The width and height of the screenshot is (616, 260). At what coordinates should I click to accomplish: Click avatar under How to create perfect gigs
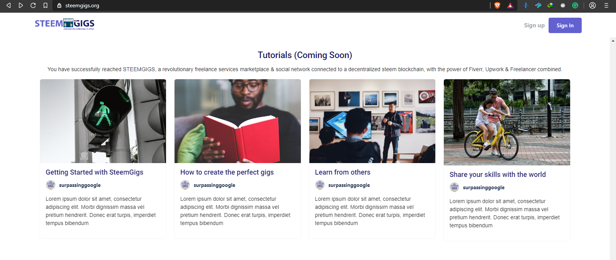click(185, 185)
